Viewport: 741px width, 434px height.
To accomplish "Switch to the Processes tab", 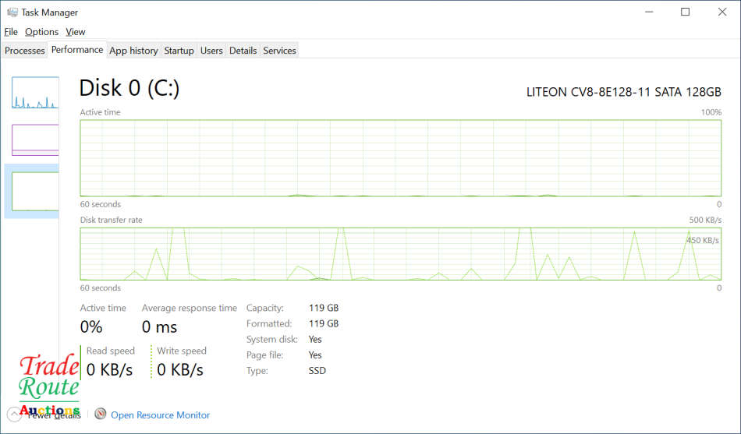I will (x=25, y=51).
